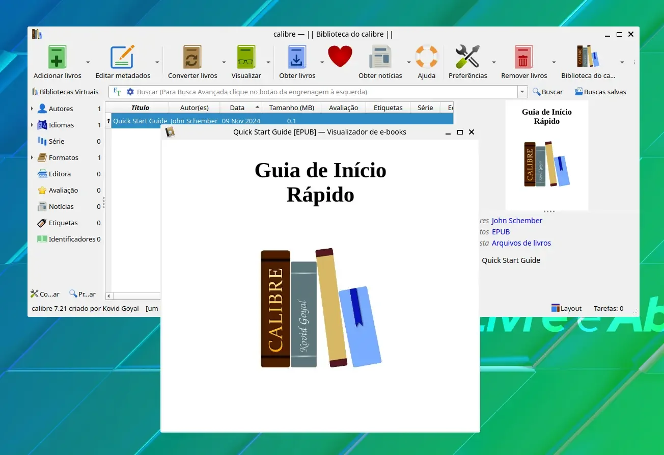The image size is (664, 455).
Task: Click the red heart donate icon
Action: click(x=340, y=57)
